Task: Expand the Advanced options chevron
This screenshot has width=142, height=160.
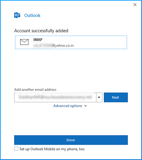Action: pos(86,106)
